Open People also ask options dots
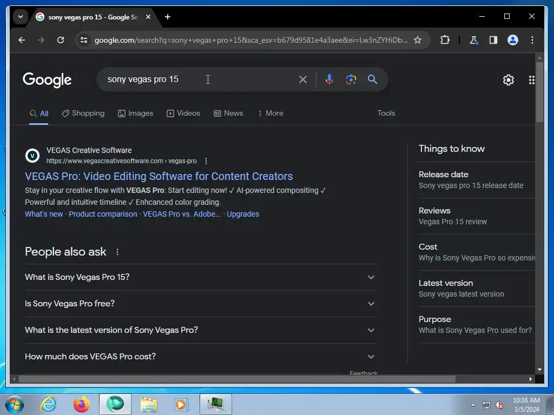The width and height of the screenshot is (554, 415). [117, 252]
